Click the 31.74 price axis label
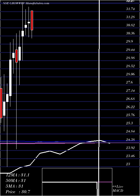 tap(130, 9)
